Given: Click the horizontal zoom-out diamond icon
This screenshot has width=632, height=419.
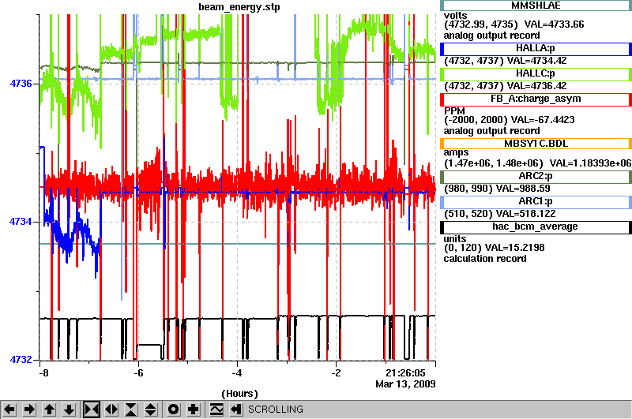Looking at the screenshot, I should pyautogui.click(x=111, y=410).
